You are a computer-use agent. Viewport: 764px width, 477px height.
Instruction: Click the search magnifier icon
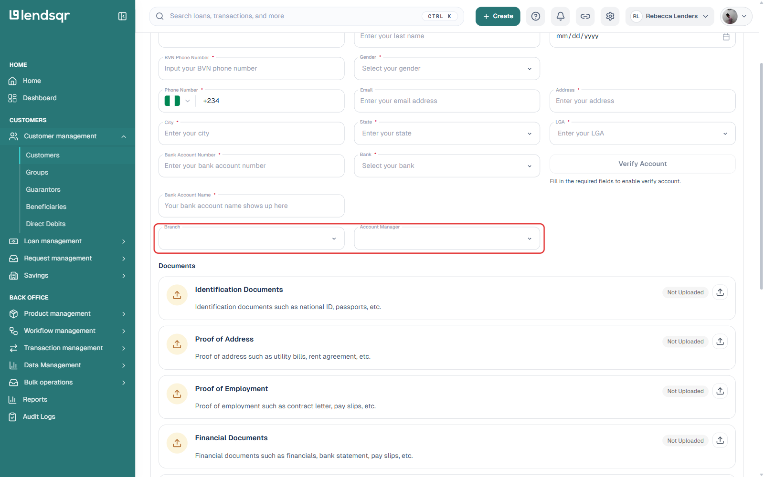[160, 16]
